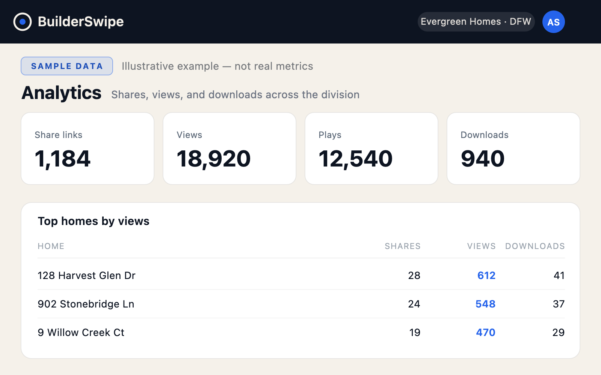The height and width of the screenshot is (375, 601).
Task: Select the Plays 12,540 stat card
Action: (371, 148)
